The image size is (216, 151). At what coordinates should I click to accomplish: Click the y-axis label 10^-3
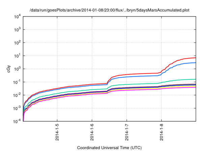17,109
